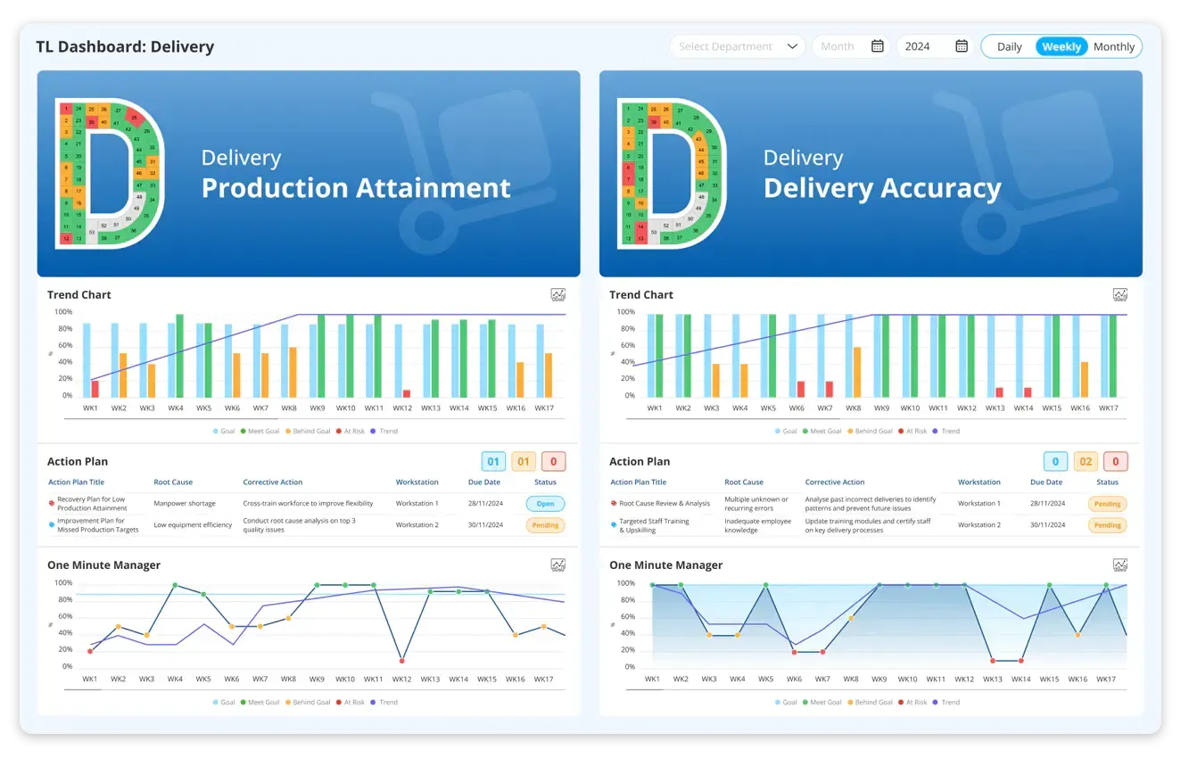The height and width of the screenshot is (758, 1181).
Task: Open chart options icon on right One Minute Manager
Action: click(1120, 564)
